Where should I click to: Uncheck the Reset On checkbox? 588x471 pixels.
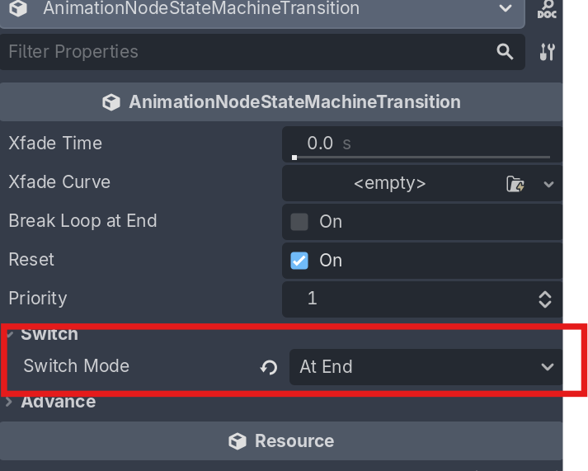pyautogui.click(x=299, y=261)
